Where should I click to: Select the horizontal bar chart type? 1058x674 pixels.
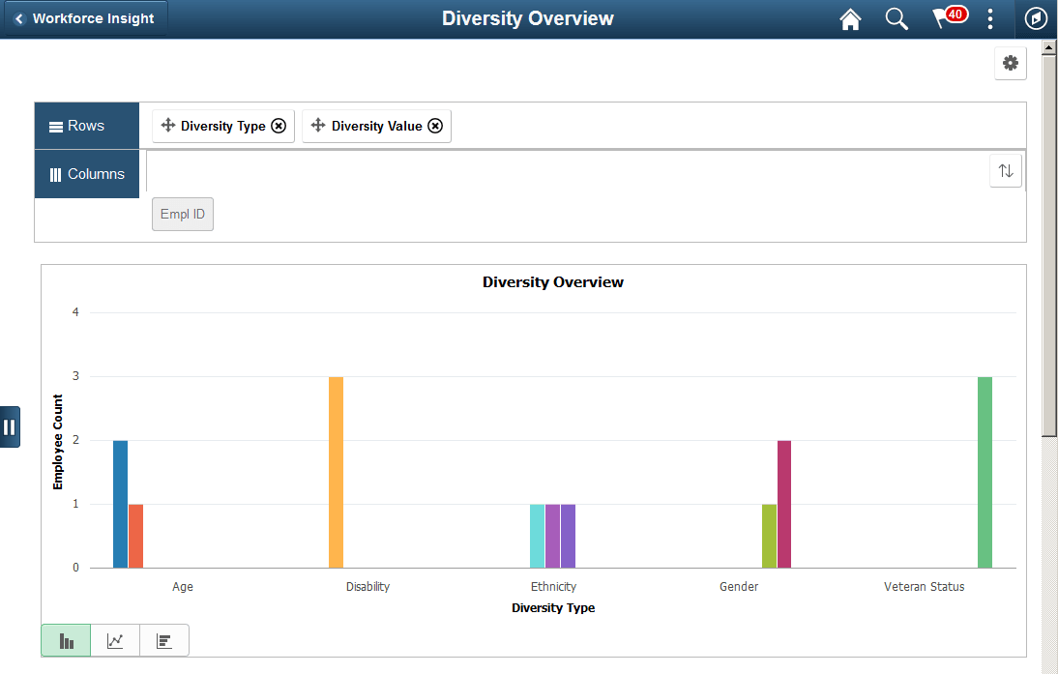tap(164, 640)
